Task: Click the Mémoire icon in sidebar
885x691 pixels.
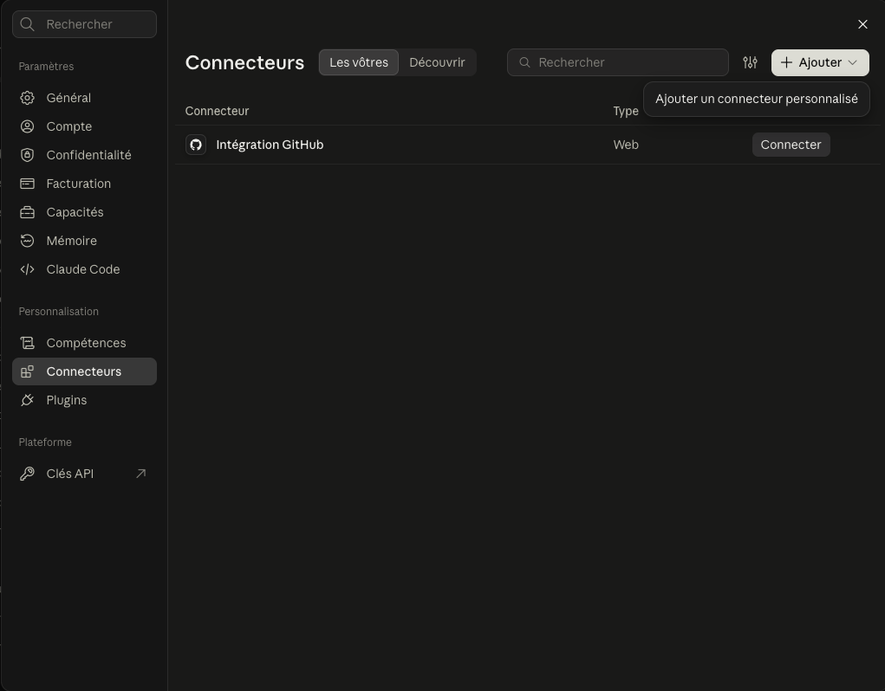Action: click(27, 241)
